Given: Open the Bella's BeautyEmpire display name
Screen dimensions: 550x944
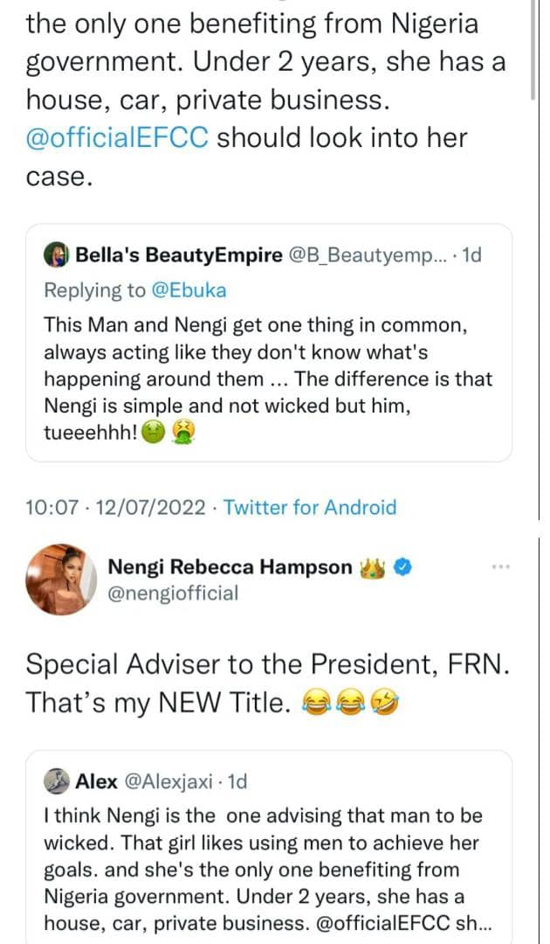Looking at the screenshot, I should (179, 256).
